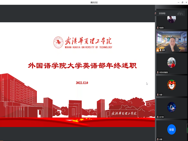Click the microphone icon on the classroom video tile

point(160,50)
